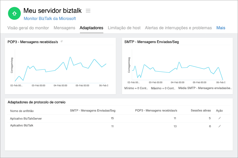Open the Limitação de host tab
This screenshot has width=238, height=158.
124,28
